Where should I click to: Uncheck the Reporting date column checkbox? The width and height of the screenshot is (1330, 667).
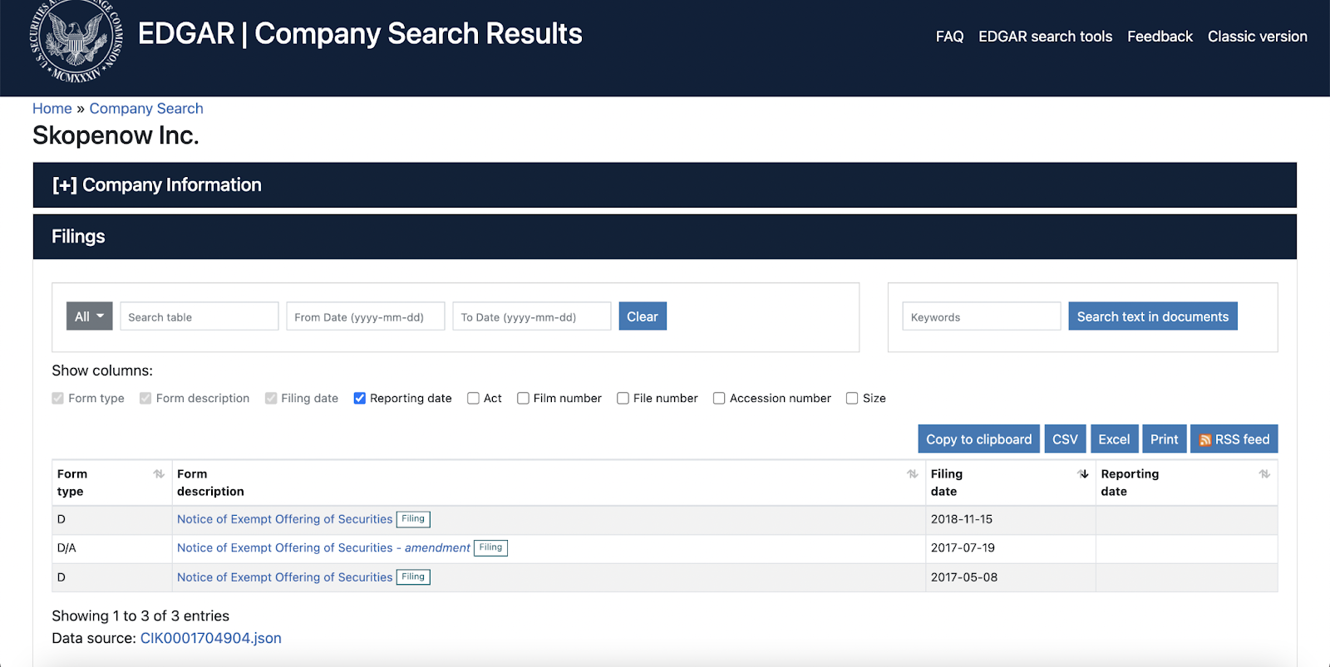pyautogui.click(x=360, y=399)
